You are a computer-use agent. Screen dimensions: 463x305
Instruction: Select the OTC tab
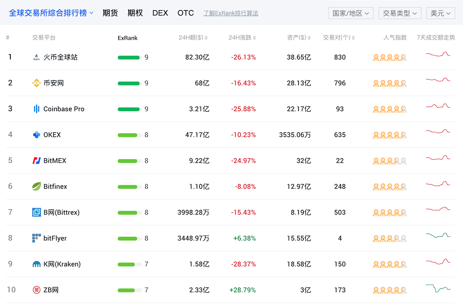click(186, 13)
